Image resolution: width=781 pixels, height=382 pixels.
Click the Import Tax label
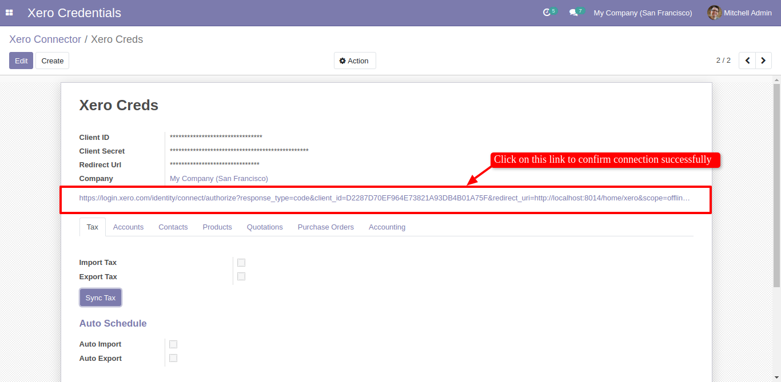click(x=98, y=263)
